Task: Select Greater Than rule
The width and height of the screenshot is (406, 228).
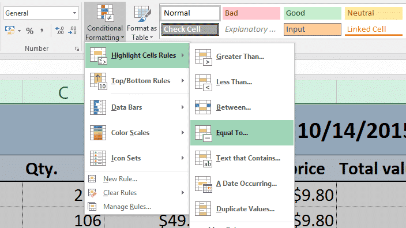Action: 242,57
